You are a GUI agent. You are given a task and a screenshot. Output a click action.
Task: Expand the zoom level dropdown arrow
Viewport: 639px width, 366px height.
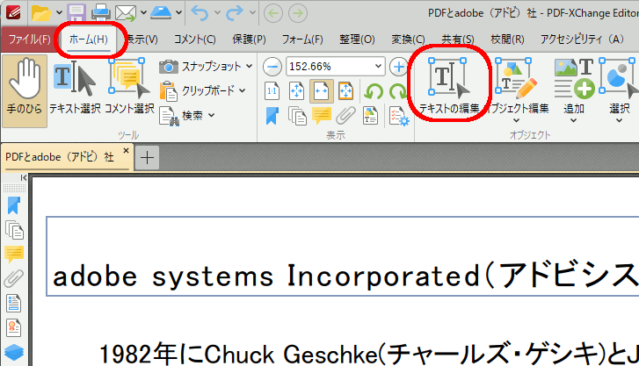(378, 66)
